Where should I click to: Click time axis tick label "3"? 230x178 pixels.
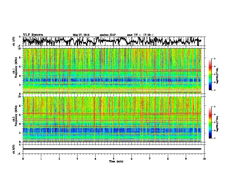pos(77,159)
